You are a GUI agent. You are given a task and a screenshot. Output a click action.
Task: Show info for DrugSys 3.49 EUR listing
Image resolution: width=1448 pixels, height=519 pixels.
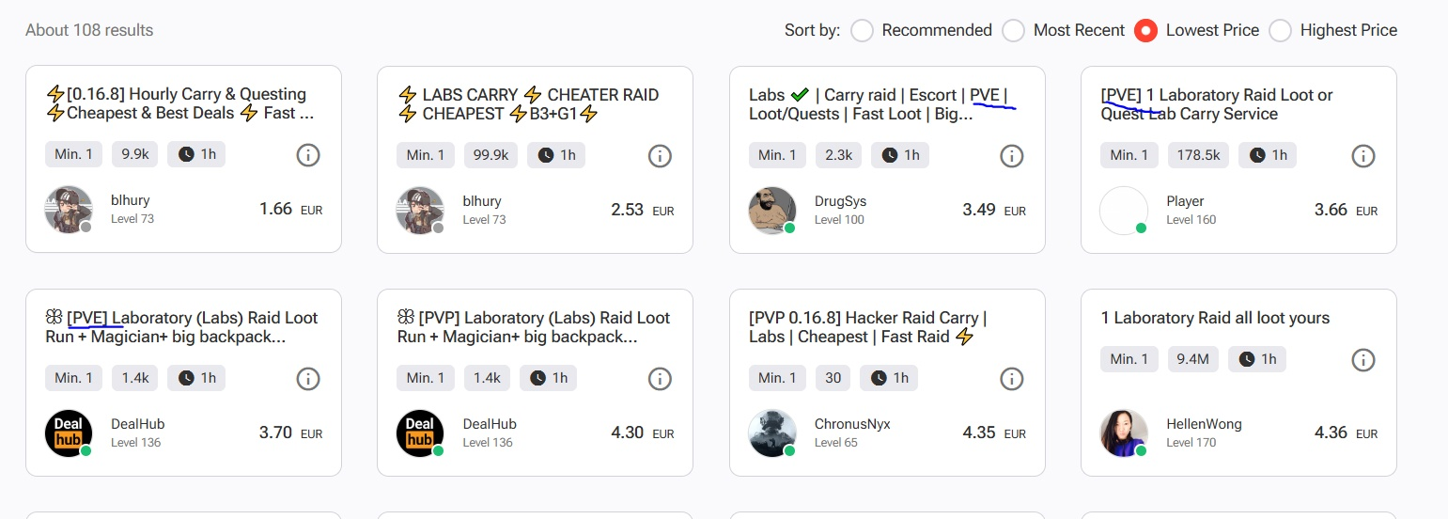[x=1011, y=155]
